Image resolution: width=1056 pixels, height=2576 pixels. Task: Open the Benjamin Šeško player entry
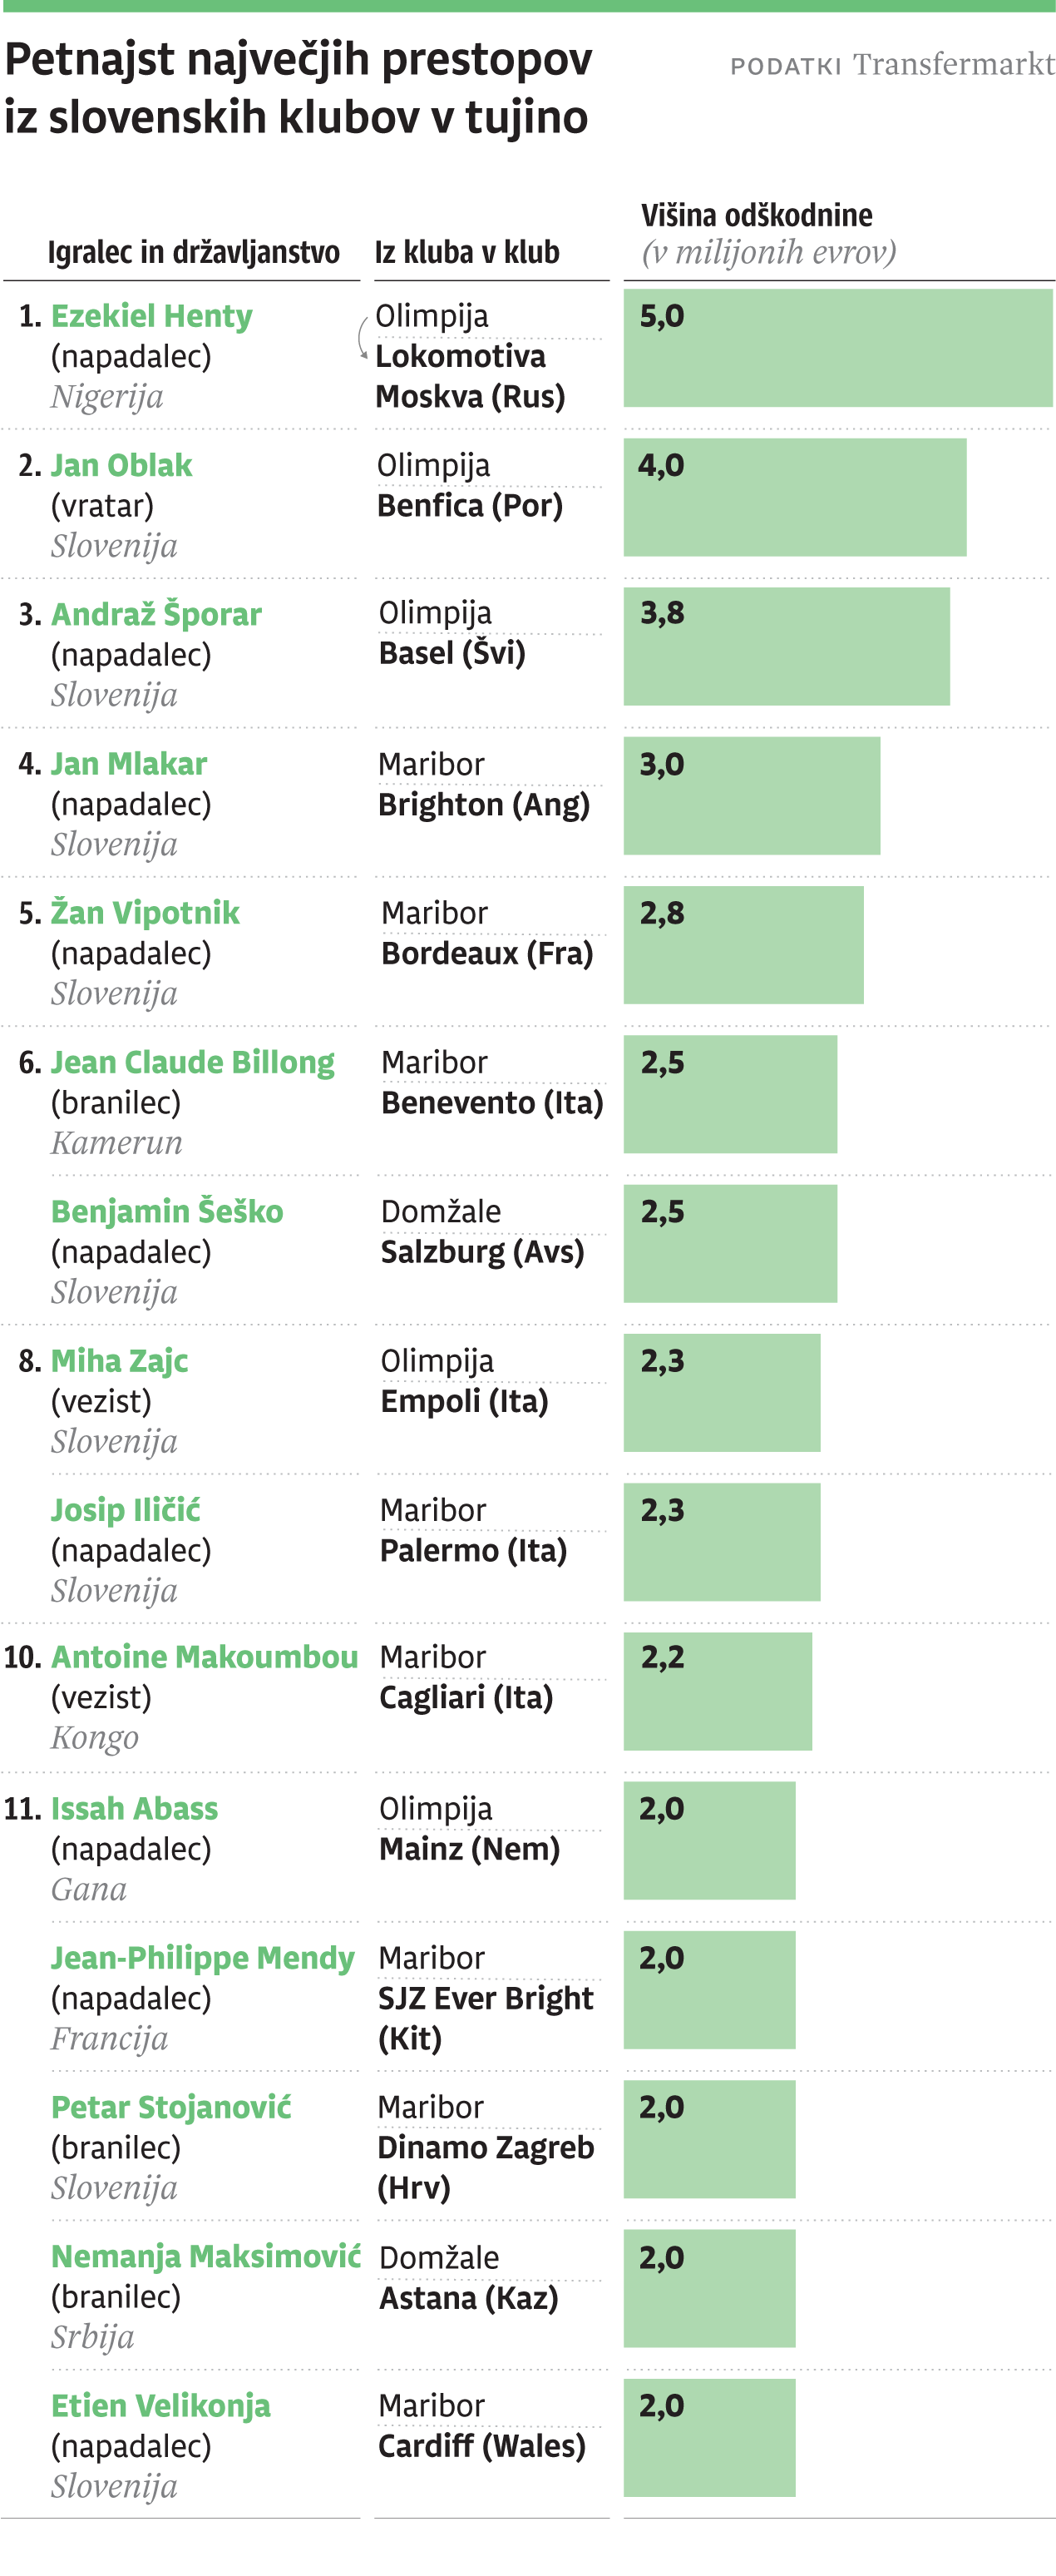(167, 1211)
